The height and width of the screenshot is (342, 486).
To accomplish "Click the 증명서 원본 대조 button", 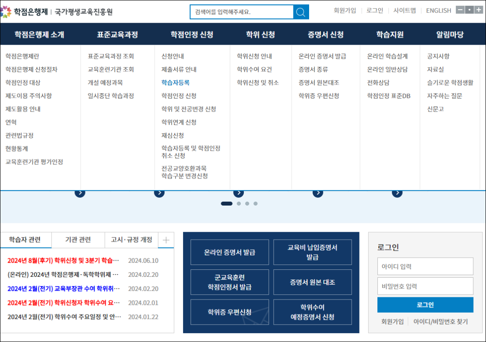I will coord(313,282).
